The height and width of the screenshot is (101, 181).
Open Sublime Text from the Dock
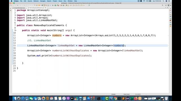(123, 98)
